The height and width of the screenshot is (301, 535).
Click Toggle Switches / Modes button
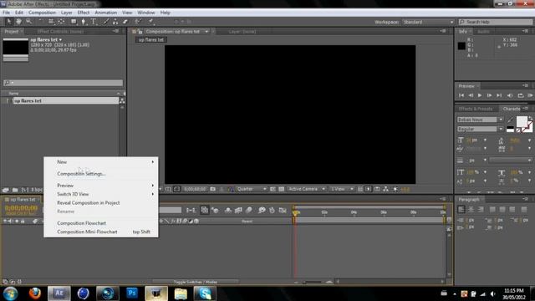pyautogui.click(x=195, y=282)
